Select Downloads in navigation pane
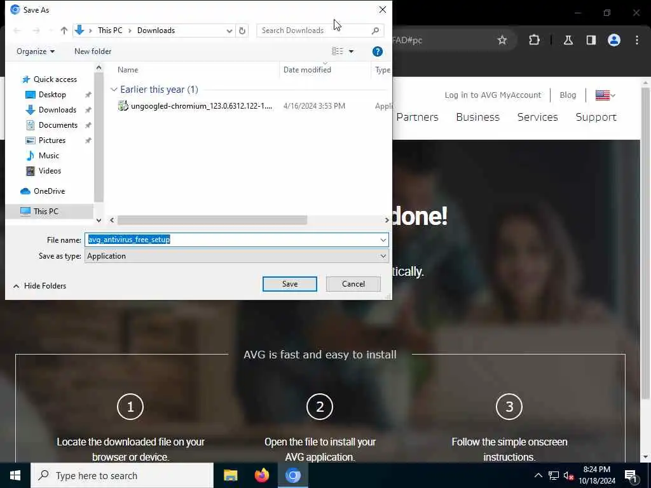 pyautogui.click(x=57, y=110)
